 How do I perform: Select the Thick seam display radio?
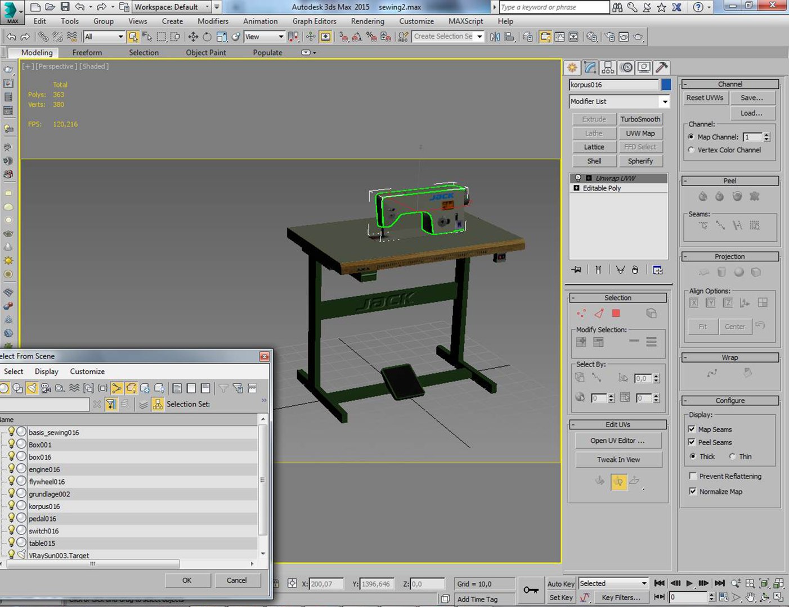(693, 456)
